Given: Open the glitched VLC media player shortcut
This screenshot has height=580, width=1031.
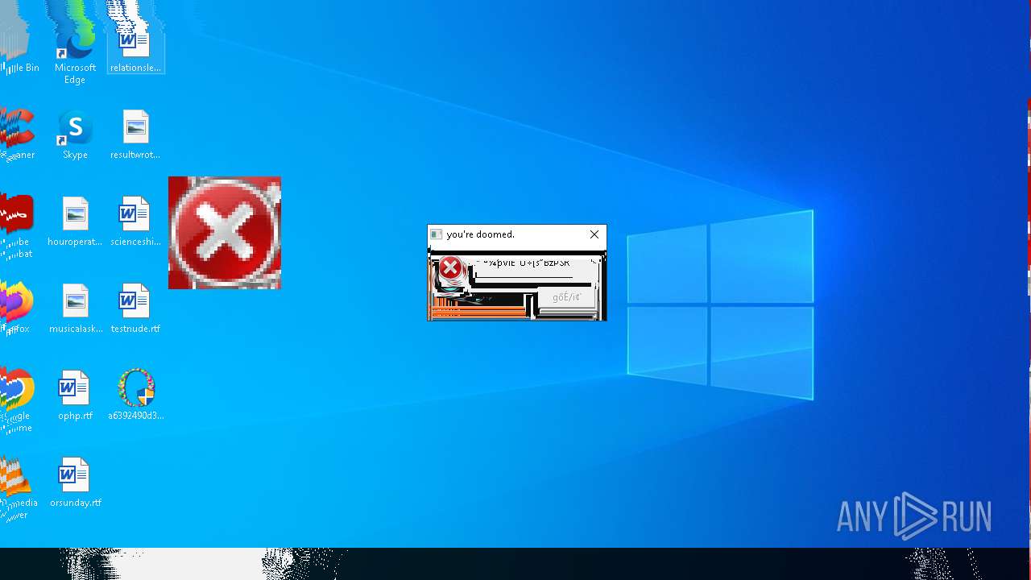Looking at the screenshot, I should 18,487.
